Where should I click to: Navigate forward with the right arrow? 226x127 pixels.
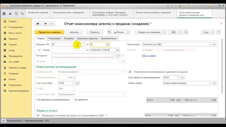(52, 24)
